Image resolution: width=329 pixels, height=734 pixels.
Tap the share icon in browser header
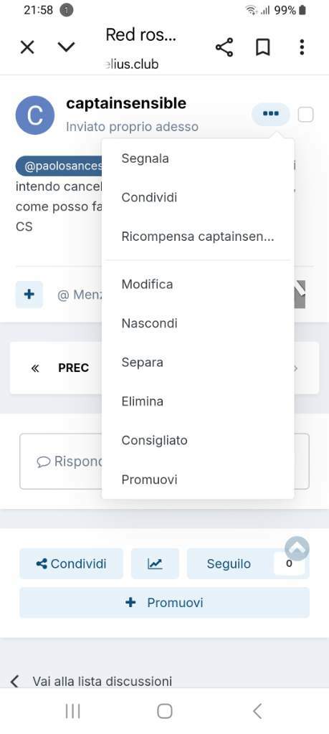click(x=224, y=47)
